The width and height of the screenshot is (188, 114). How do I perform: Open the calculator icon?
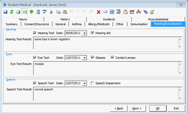click(x=38, y=12)
